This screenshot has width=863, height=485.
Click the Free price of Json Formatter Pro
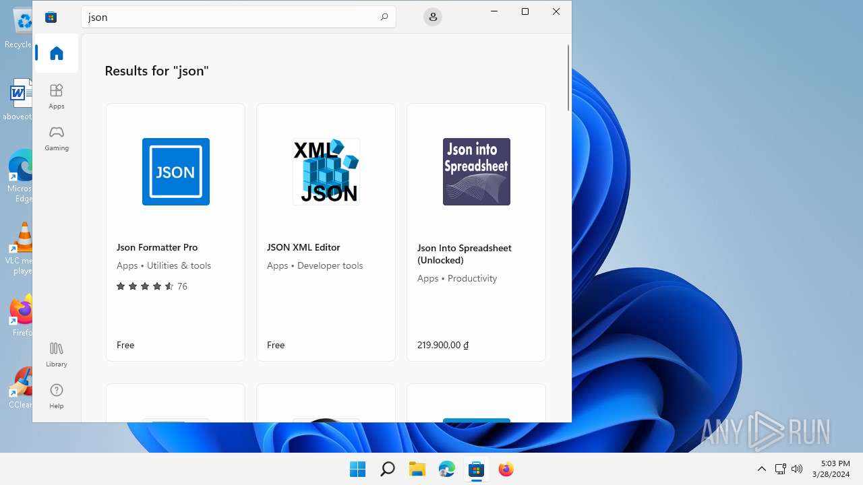(125, 345)
